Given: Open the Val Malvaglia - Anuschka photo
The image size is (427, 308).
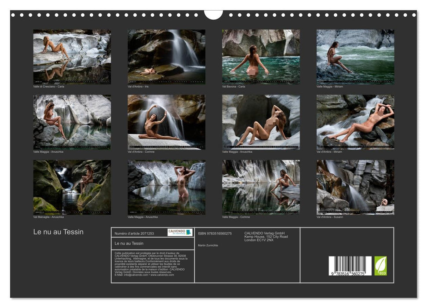Looking at the screenshot, I should [72, 187].
